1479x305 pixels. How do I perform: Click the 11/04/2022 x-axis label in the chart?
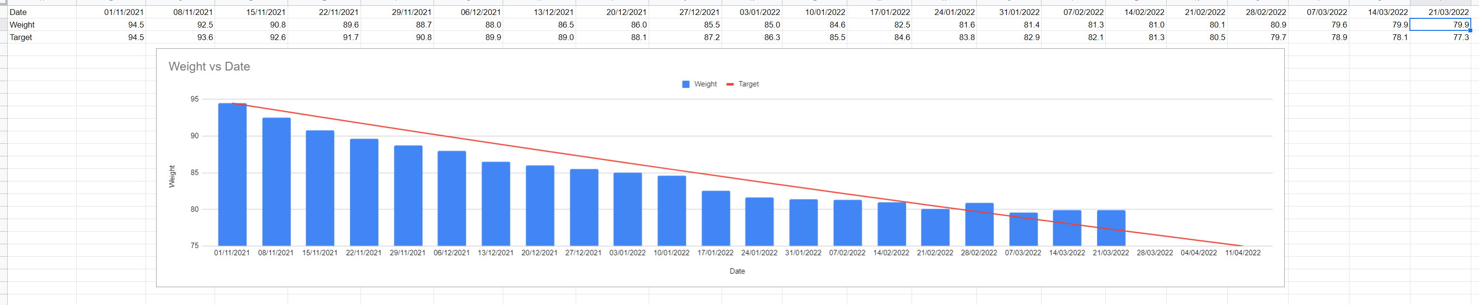[x=1243, y=253]
